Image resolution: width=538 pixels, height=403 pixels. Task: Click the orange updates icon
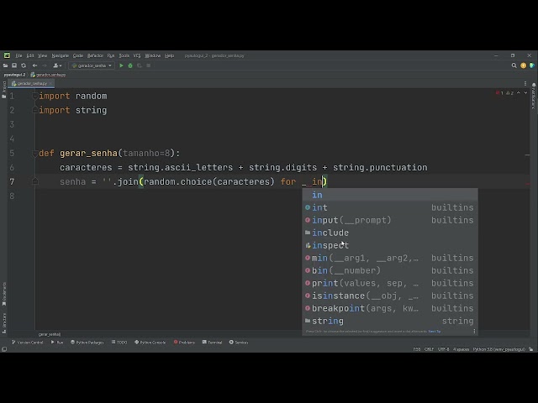[523, 65]
